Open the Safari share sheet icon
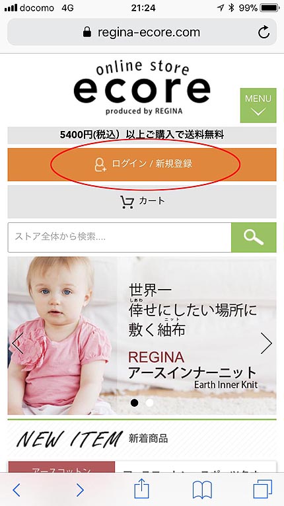This screenshot has height=506, width=284. (141, 489)
